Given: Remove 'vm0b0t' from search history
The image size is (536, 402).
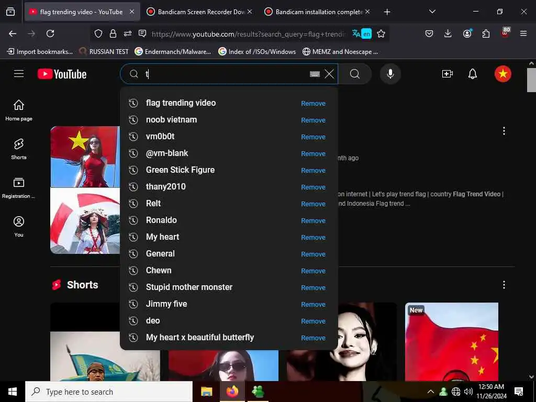Looking at the screenshot, I should (x=313, y=137).
